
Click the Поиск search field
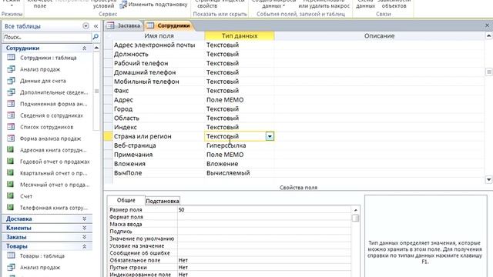46,37
